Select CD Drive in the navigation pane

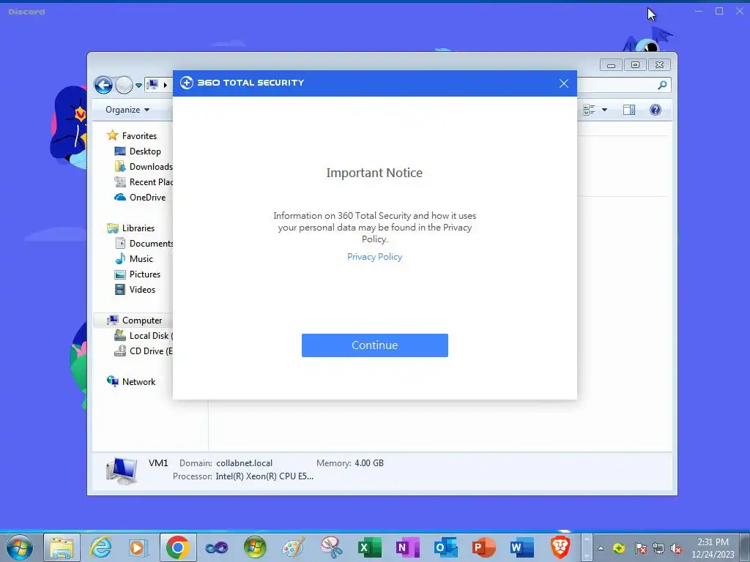click(144, 351)
